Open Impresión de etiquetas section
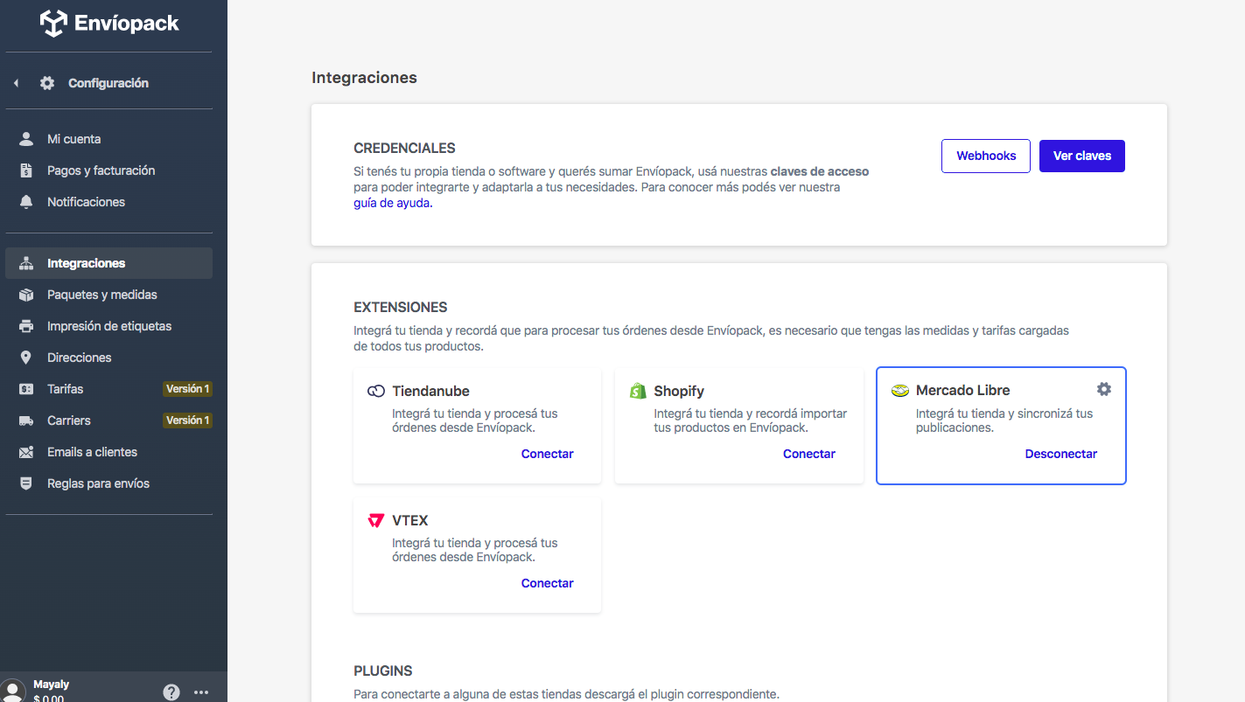 pos(109,326)
